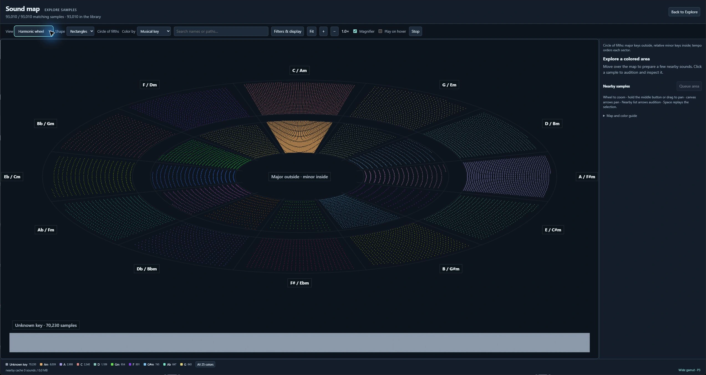The height and width of the screenshot is (375, 706).
Task: Click the G#m blue legend entry
Action: pos(151,364)
